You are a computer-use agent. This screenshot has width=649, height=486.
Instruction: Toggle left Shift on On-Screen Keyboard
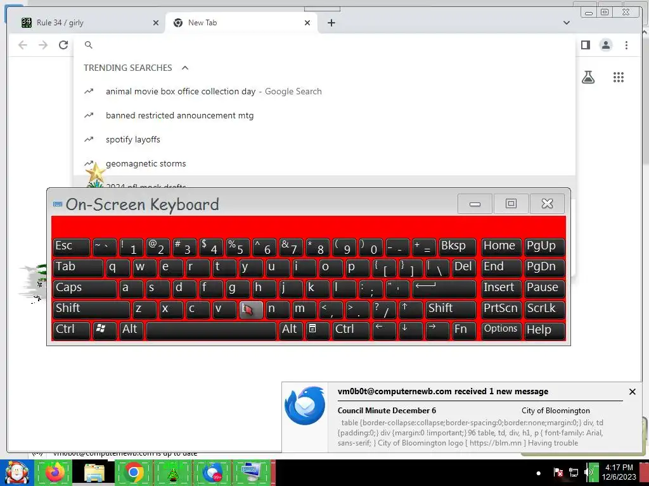(x=91, y=309)
